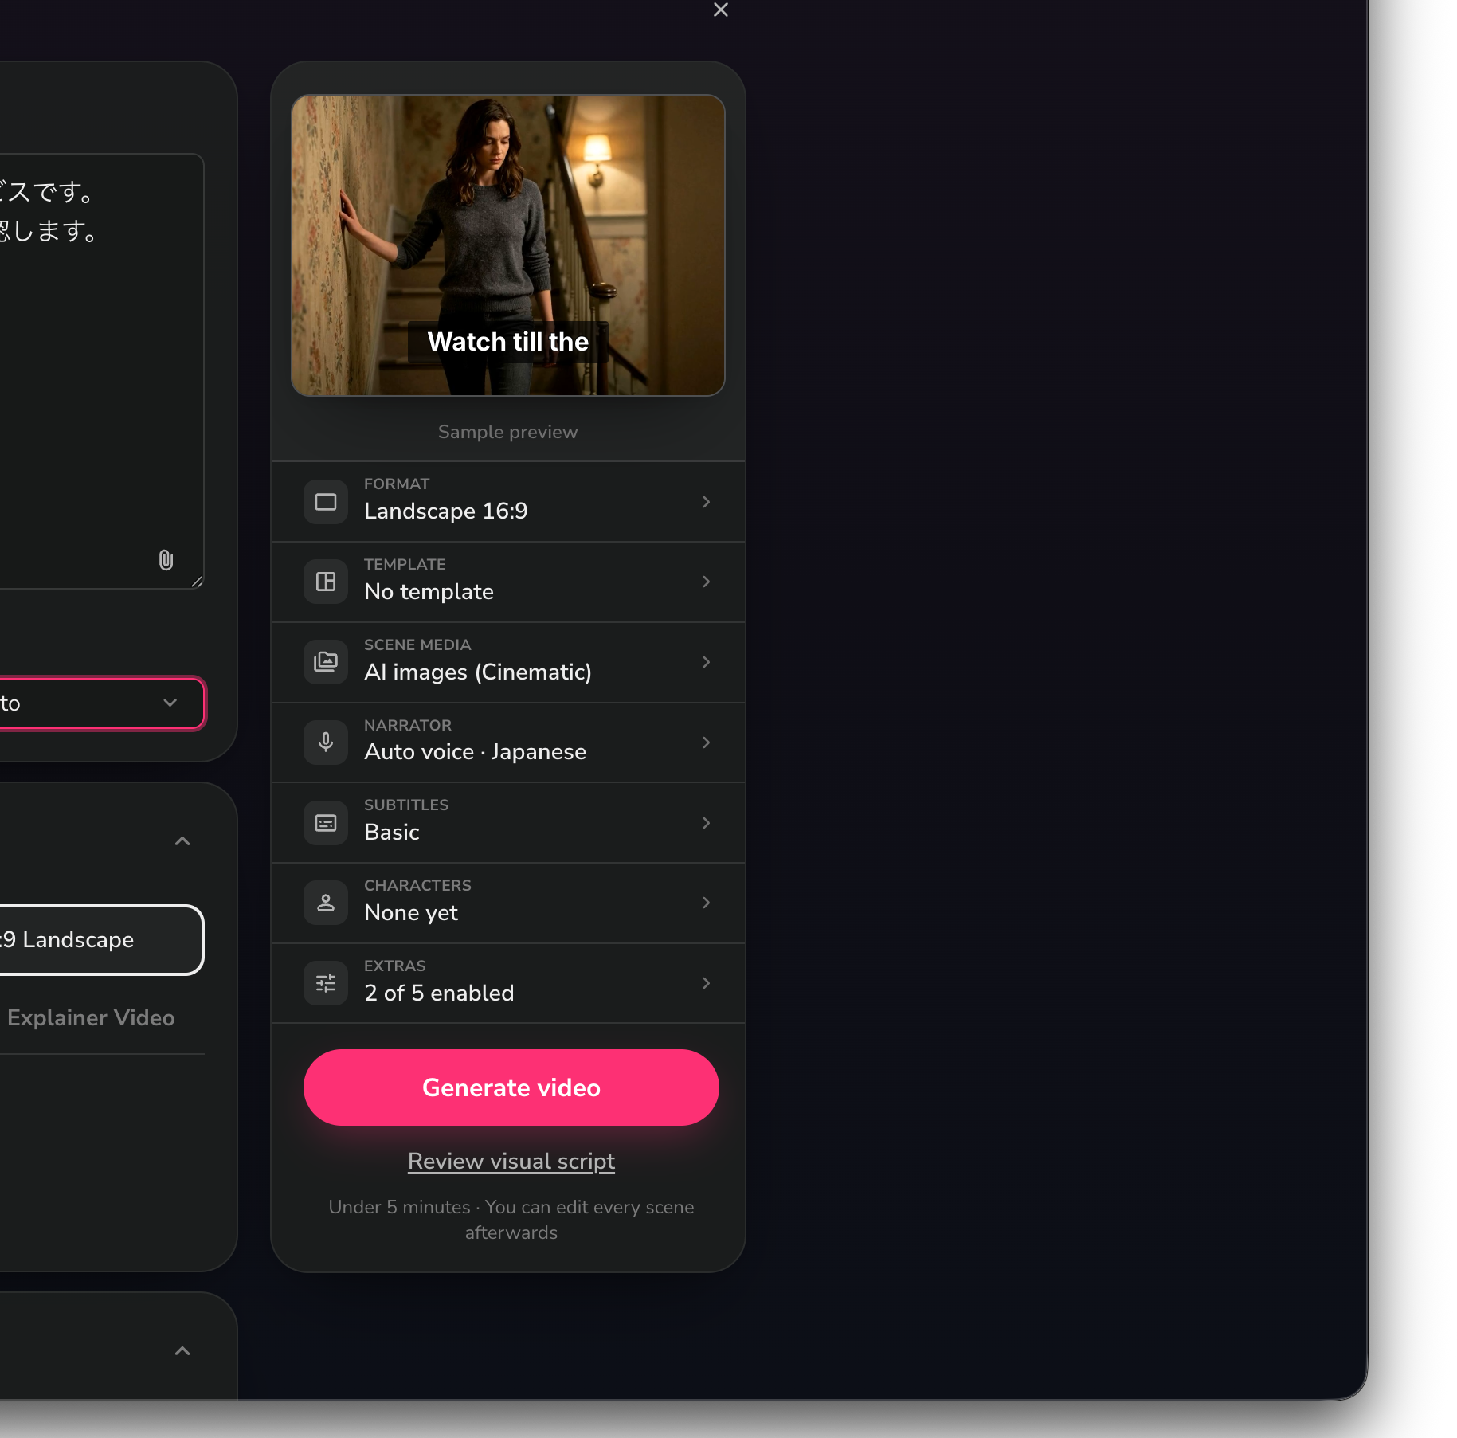
Task: Open the Template row chevron
Action: [706, 582]
